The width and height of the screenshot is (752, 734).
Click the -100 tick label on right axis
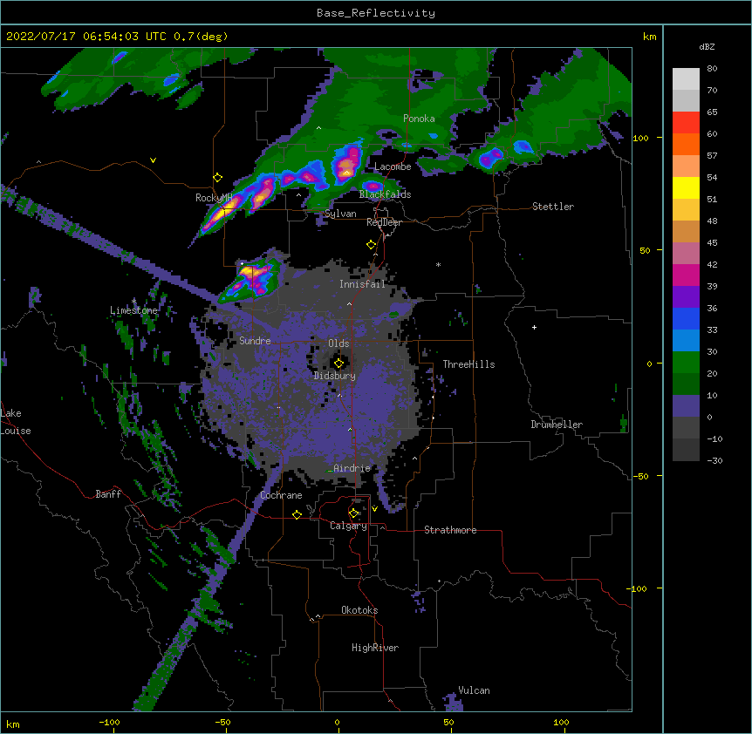tap(638, 588)
